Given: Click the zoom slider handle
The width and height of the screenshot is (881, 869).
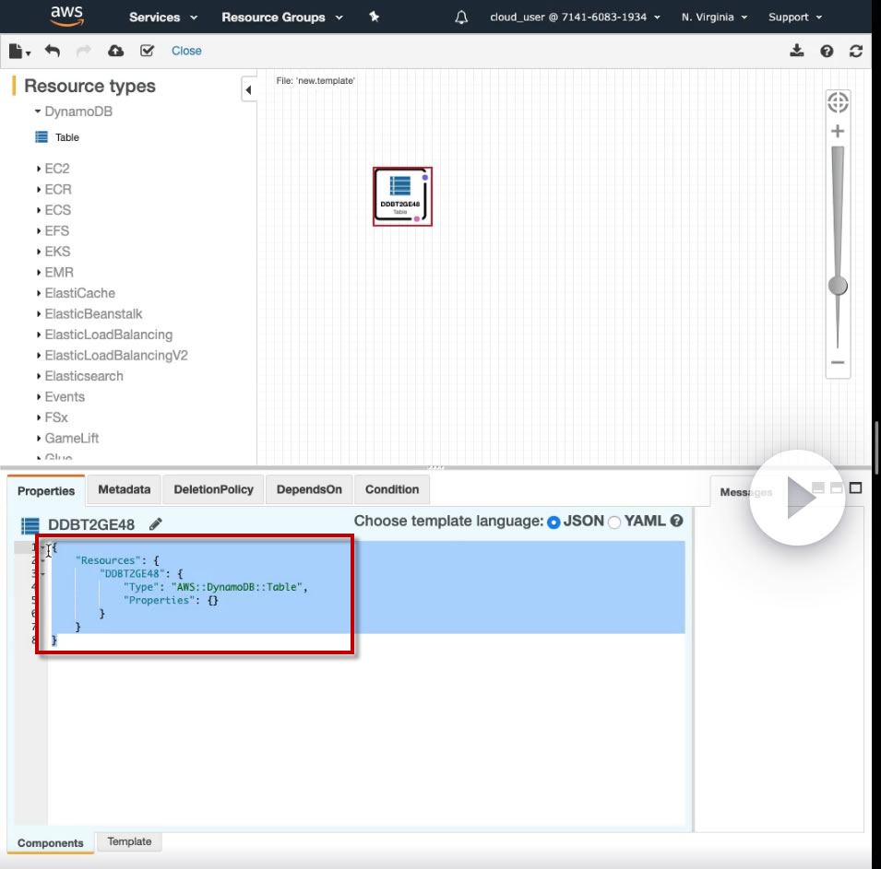Looking at the screenshot, I should (838, 286).
